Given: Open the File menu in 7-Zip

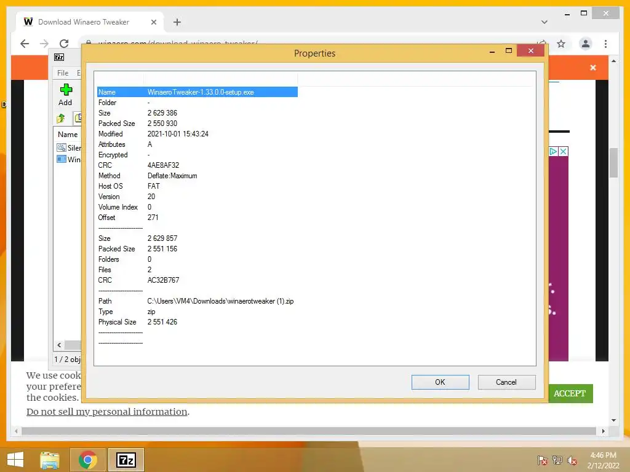Looking at the screenshot, I should click(x=63, y=73).
